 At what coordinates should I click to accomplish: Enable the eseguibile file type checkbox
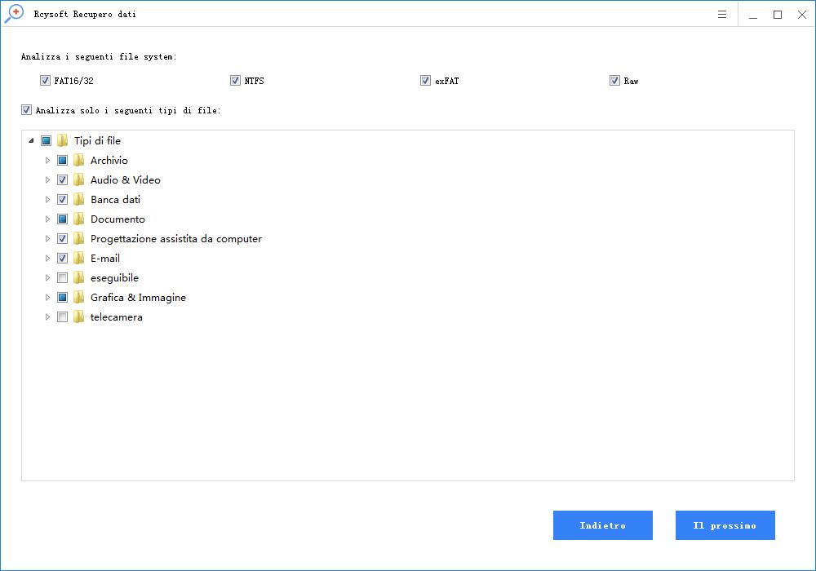(x=63, y=278)
